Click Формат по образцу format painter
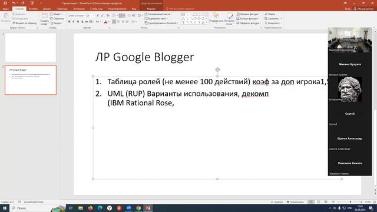Viewport: 377px width, 212px height. 25,23
